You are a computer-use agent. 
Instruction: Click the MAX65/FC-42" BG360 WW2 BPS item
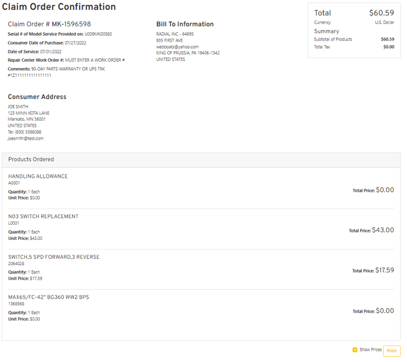click(x=49, y=297)
